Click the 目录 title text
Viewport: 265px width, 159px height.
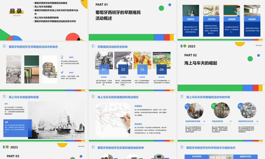click(16, 11)
